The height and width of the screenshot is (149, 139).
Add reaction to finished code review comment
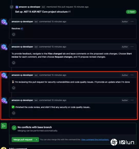(14, 113)
